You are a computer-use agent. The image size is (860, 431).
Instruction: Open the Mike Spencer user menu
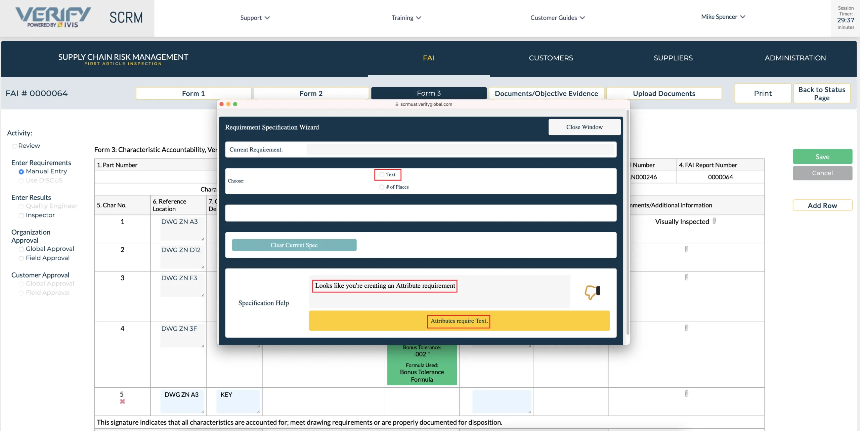pyautogui.click(x=723, y=17)
